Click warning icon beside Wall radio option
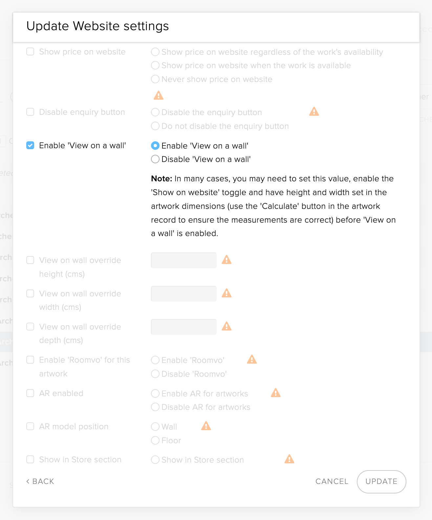Viewport: 432px width, 520px height. pyautogui.click(x=206, y=426)
